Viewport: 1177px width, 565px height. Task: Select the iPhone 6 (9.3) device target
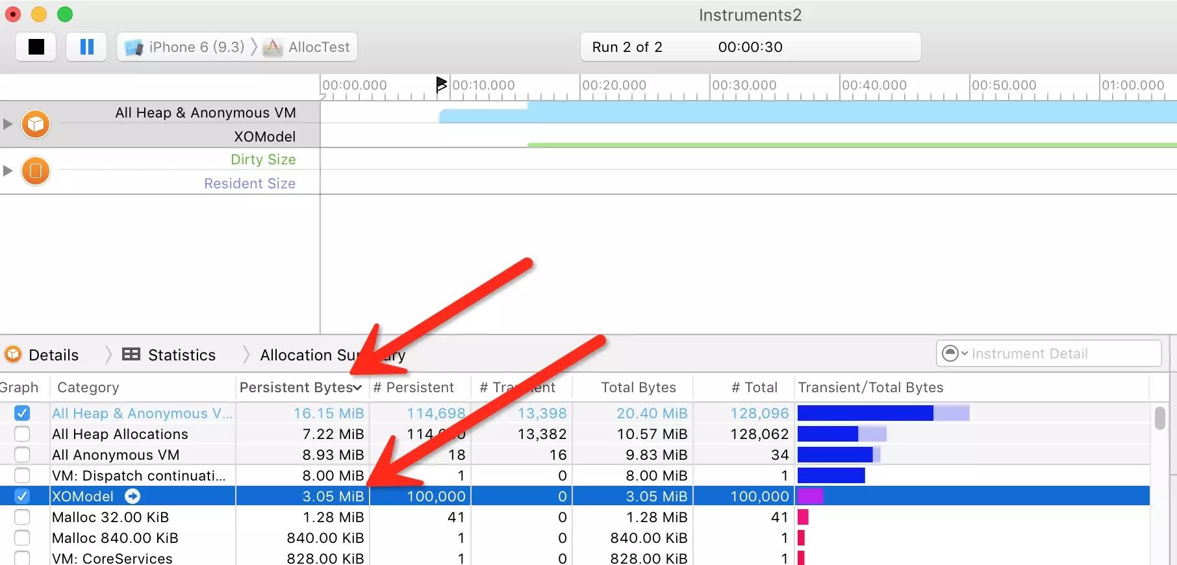pos(184,47)
